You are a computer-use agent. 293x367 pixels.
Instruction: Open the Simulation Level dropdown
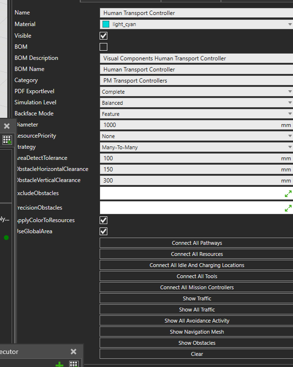point(196,103)
